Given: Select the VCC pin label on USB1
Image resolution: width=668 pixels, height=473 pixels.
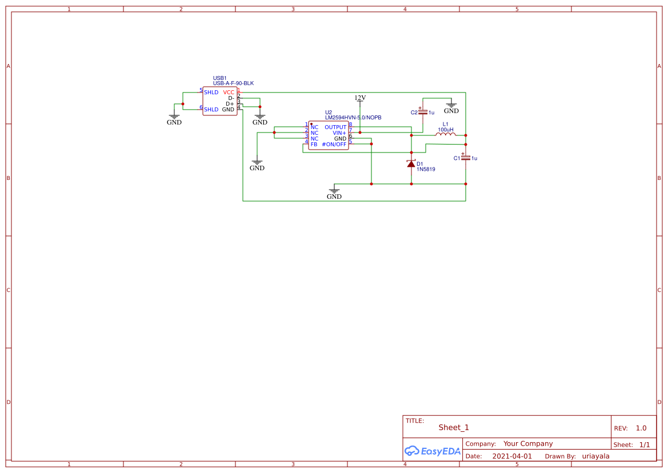Looking at the screenshot, I should click(227, 91).
